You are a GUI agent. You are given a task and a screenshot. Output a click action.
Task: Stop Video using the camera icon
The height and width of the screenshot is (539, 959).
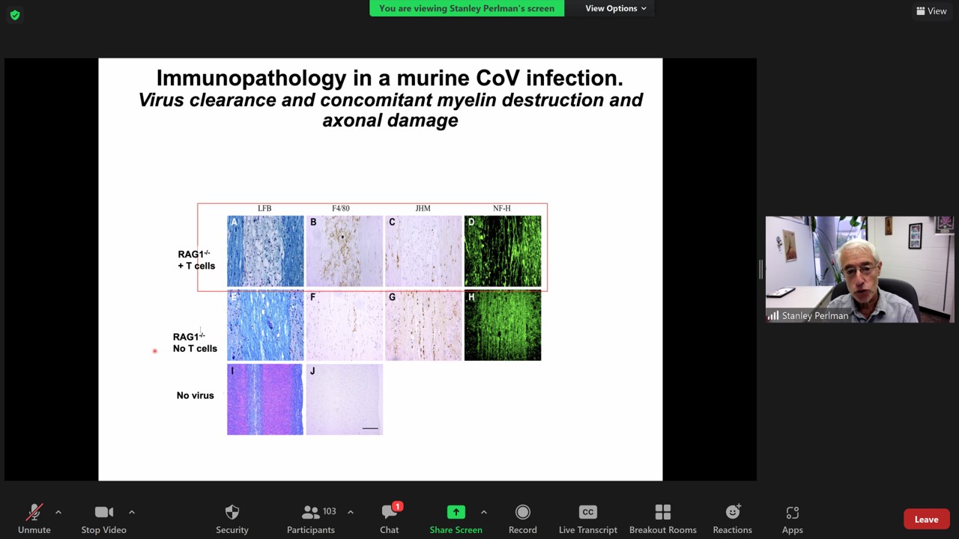(x=103, y=513)
